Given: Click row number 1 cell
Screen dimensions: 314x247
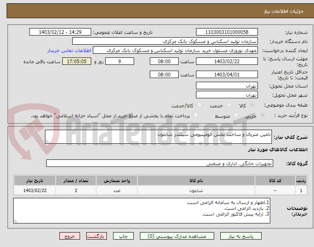Looking at the screenshot, I should coord(301,190).
